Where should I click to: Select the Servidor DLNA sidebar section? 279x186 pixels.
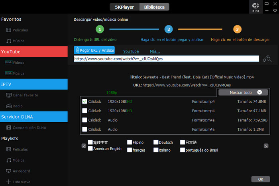[x=34, y=117]
